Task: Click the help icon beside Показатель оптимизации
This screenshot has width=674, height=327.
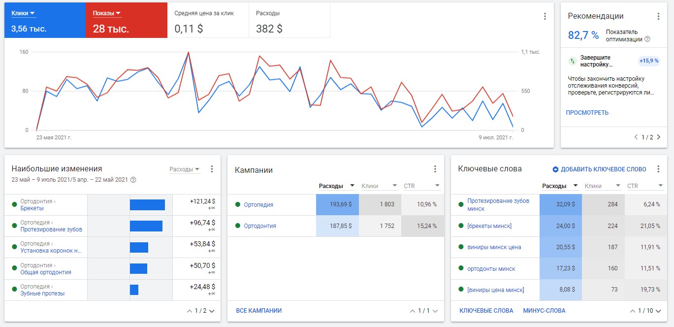Action: [x=647, y=39]
